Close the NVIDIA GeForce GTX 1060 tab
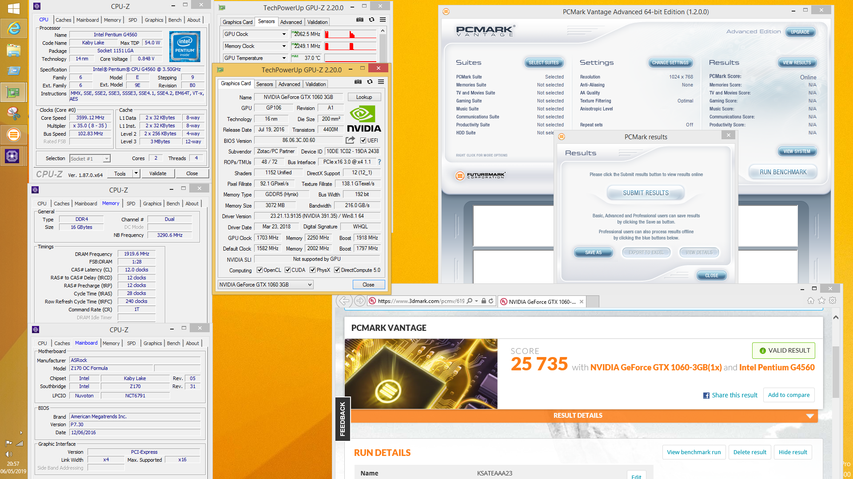Viewport: 853px width, 479px height. (582, 302)
